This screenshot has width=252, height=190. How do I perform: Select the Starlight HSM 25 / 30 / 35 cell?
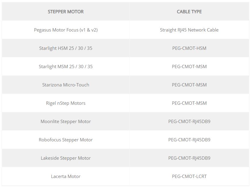coord(66,48)
